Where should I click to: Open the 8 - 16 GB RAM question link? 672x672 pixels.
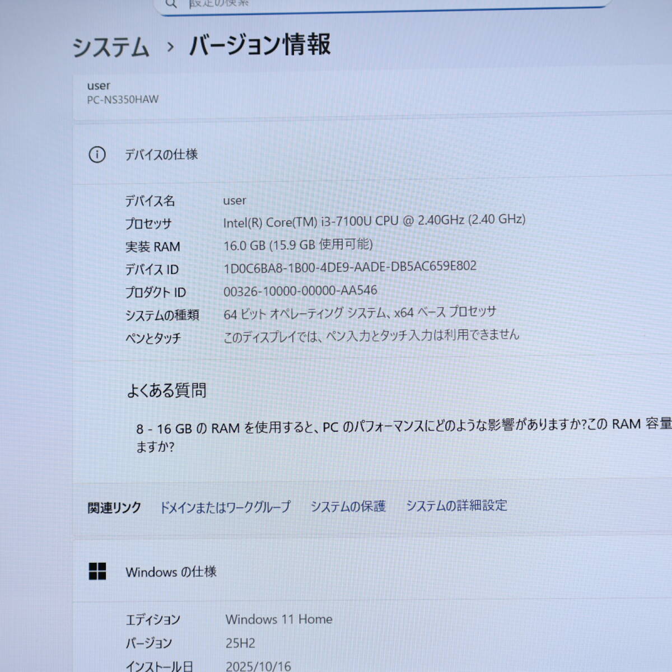(403, 435)
